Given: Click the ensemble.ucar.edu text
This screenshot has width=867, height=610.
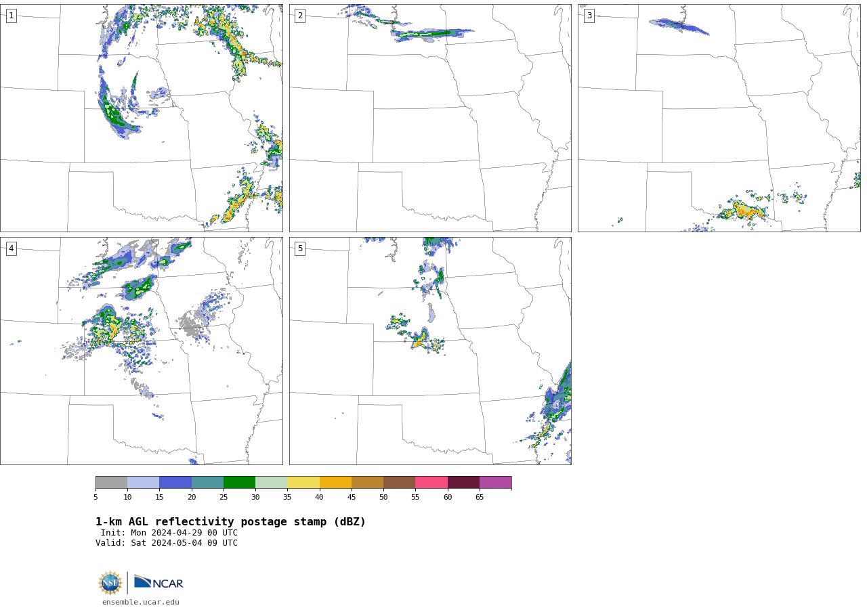Looking at the screenshot, I should click(x=141, y=602).
